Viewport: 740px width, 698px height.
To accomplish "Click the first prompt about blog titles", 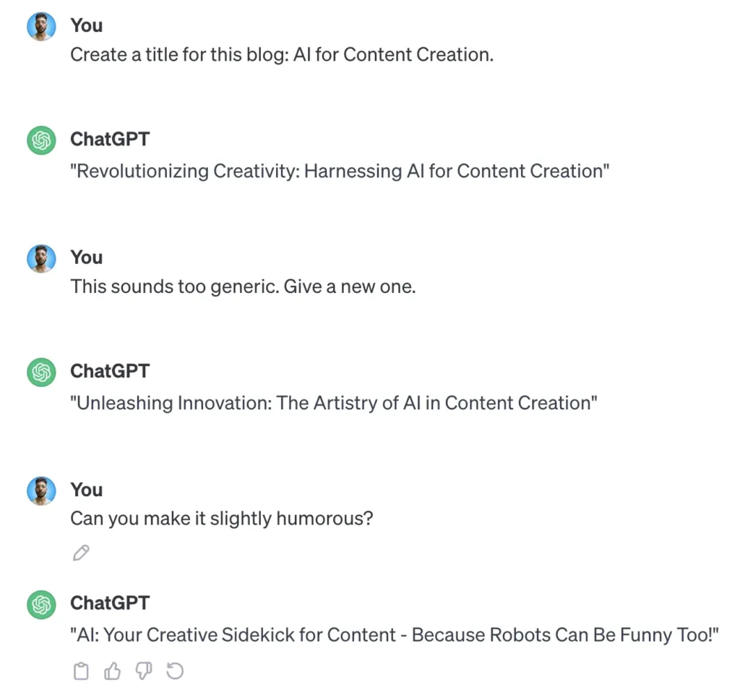I will (x=282, y=54).
